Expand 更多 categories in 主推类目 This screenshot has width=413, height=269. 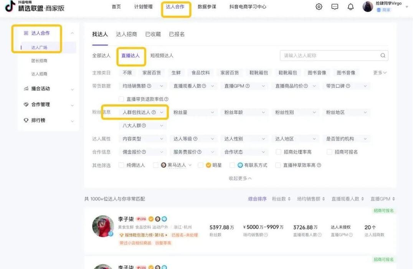click(x=380, y=73)
